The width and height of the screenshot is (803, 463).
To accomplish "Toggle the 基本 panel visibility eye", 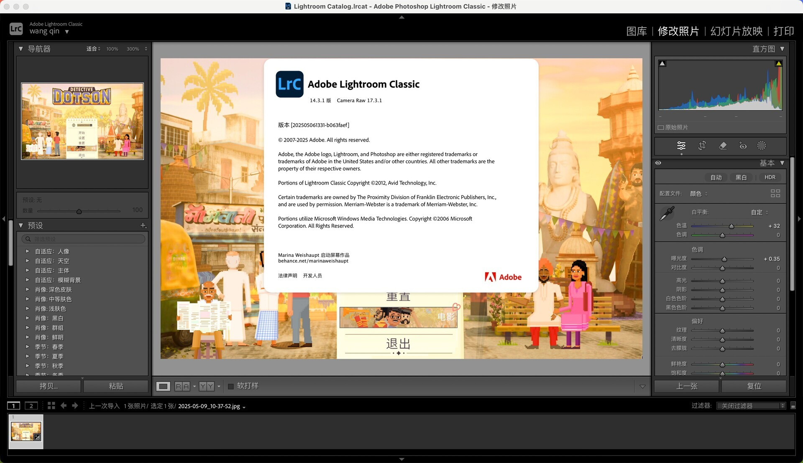I will click(x=658, y=163).
